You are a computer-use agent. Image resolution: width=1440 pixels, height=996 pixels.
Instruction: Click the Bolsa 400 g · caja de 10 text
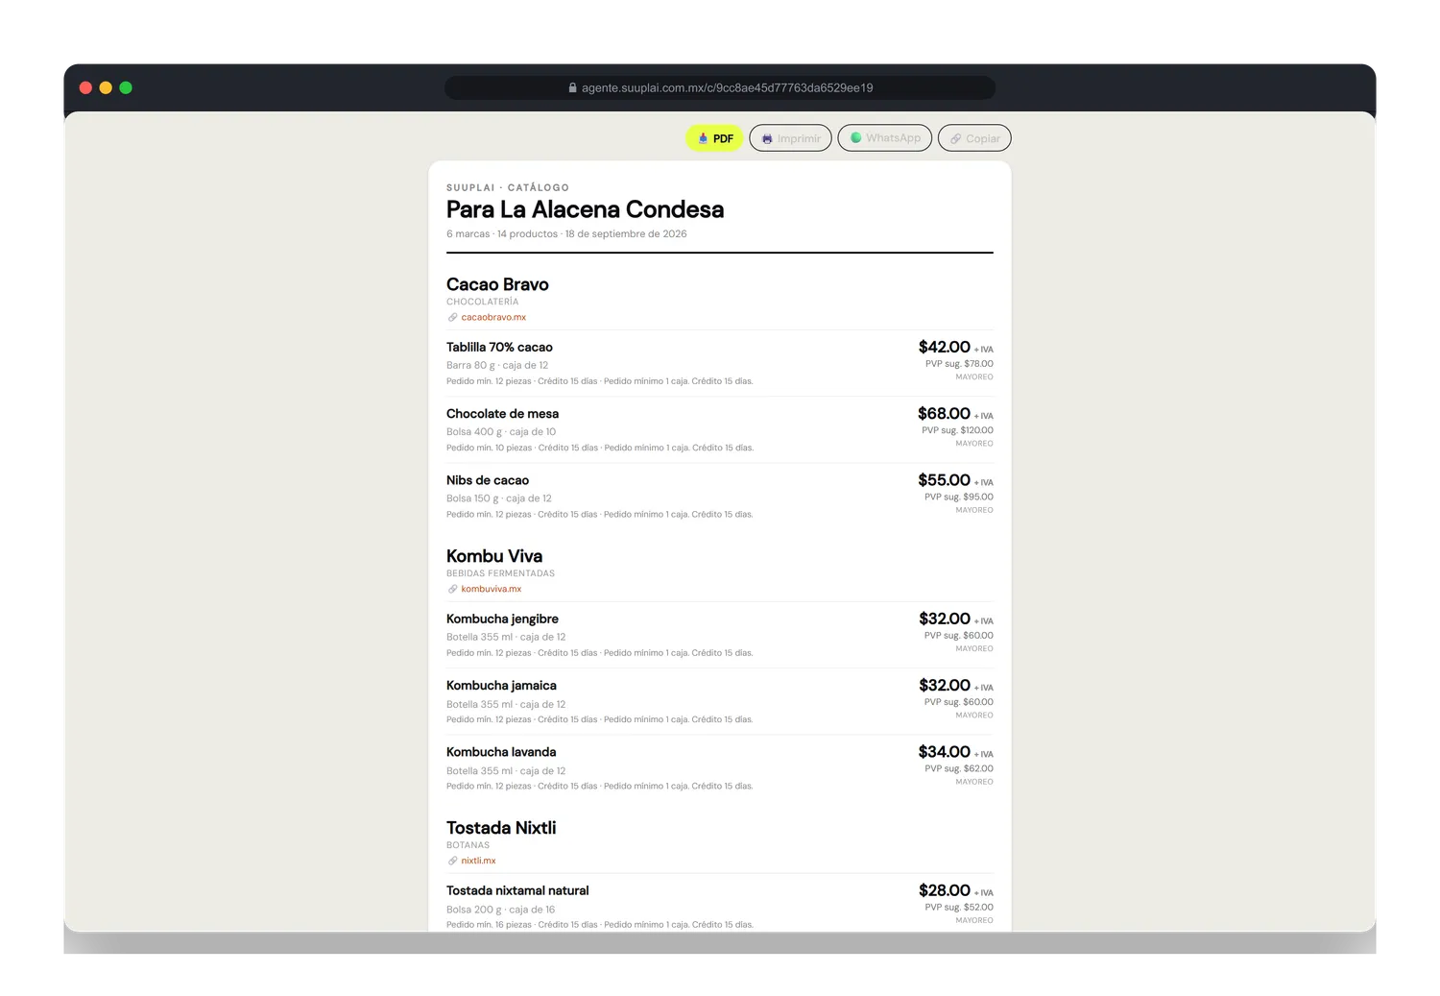click(x=501, y=432)
